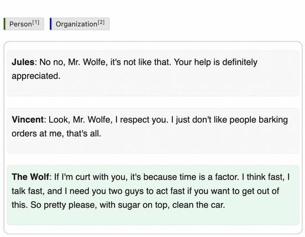Select the speaker name The Wolf
The height and width of the screenshot is (237, 305).
coord(30,177)
